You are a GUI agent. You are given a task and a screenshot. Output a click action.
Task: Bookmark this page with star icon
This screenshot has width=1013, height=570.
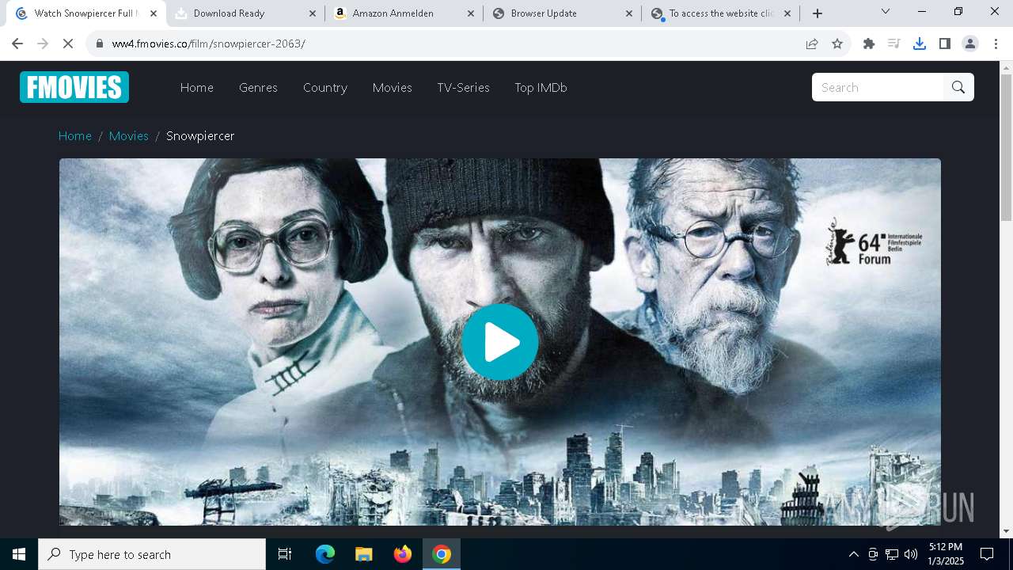click(x=837, y=44)
